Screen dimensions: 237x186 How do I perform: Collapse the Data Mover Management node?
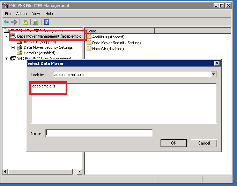click(x=6, y=36)
